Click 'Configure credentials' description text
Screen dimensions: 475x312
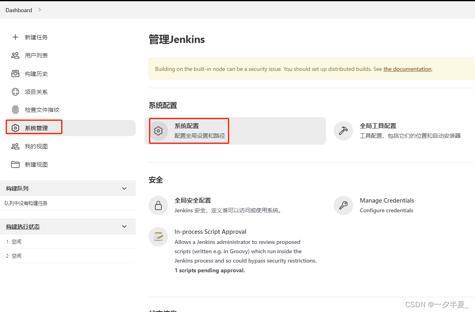point(386,210)
